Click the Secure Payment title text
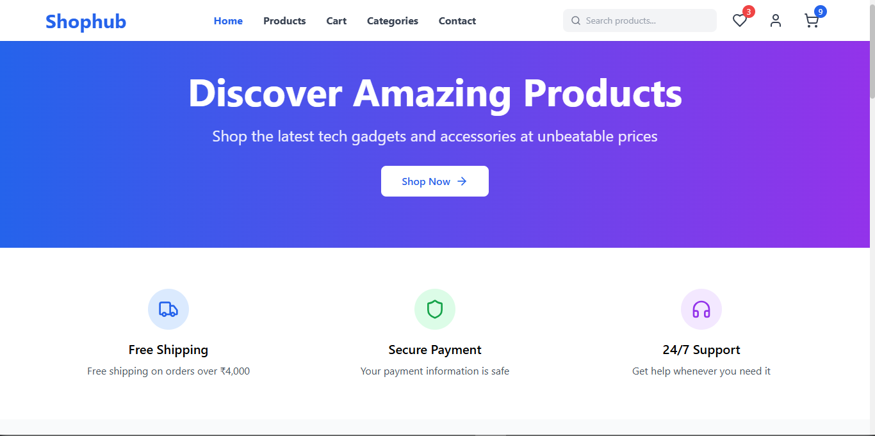Viewport: 875px width, 436px height. tap(435, 350)
